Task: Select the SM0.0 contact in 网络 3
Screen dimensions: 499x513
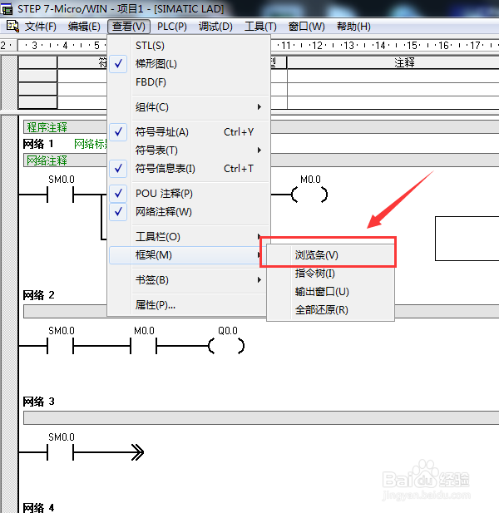Action: click(61, 452)
